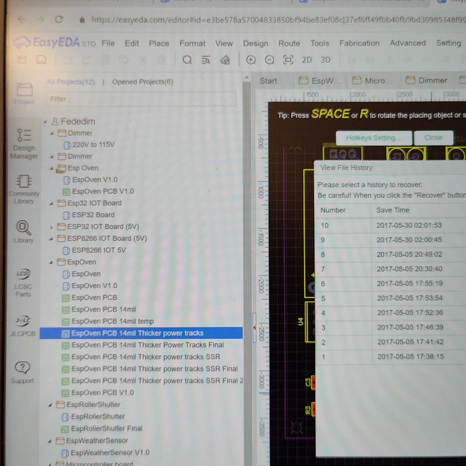Open the Advanced menu
The image size is (466, 466).
(x=407, y=43)
